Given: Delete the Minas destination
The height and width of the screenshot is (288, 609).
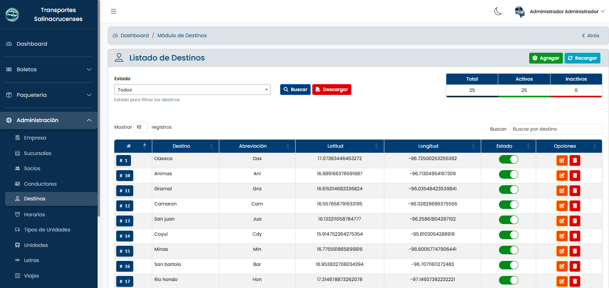Looking at the screenshot, I should (x=575, y=251).
